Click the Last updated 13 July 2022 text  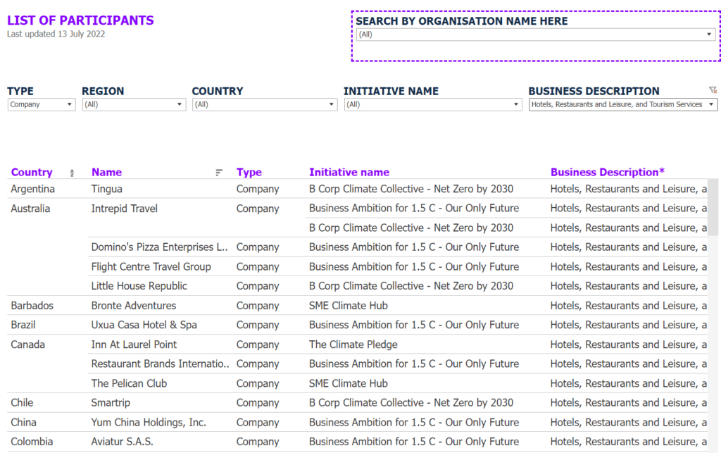[x=56, y=34]
